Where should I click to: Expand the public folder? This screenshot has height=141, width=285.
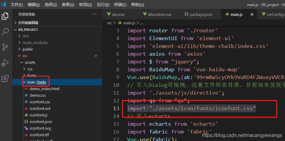[x=57, y=49]
